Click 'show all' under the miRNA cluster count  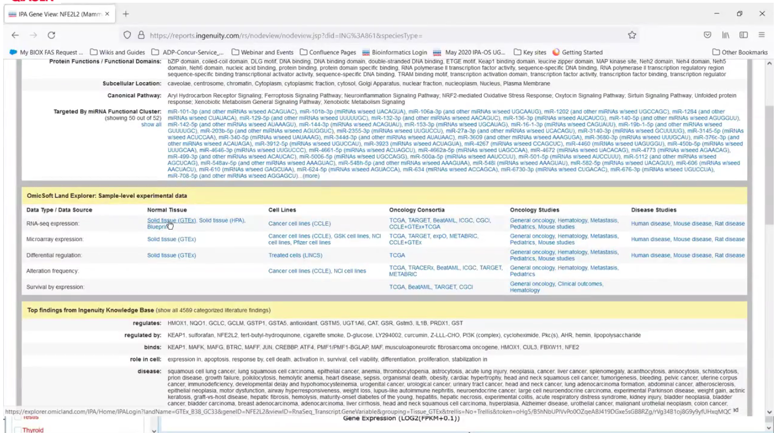(x=151, y=124)
